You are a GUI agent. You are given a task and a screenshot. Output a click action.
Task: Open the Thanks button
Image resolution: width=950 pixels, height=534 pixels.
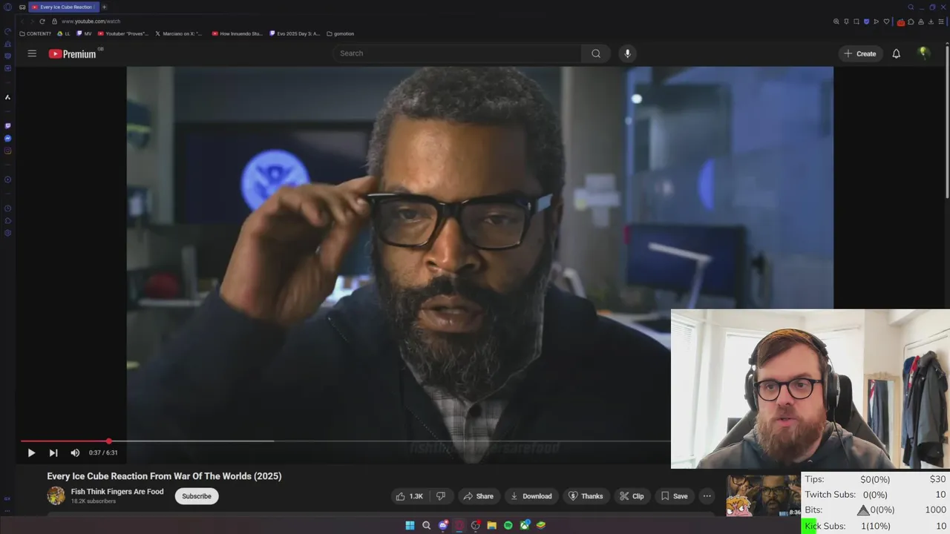[x=586, y=496]
